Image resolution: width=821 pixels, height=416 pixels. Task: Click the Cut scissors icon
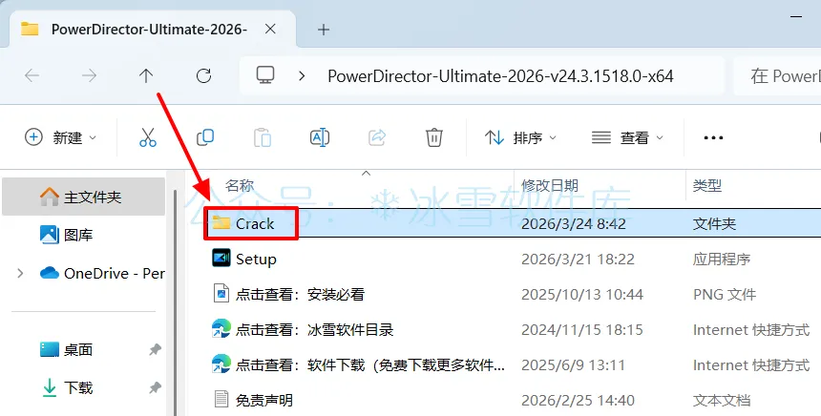(148, 137)
